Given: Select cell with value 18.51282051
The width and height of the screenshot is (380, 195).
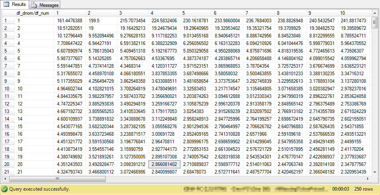Looking at the screenshot, I should tap(70, 28).
